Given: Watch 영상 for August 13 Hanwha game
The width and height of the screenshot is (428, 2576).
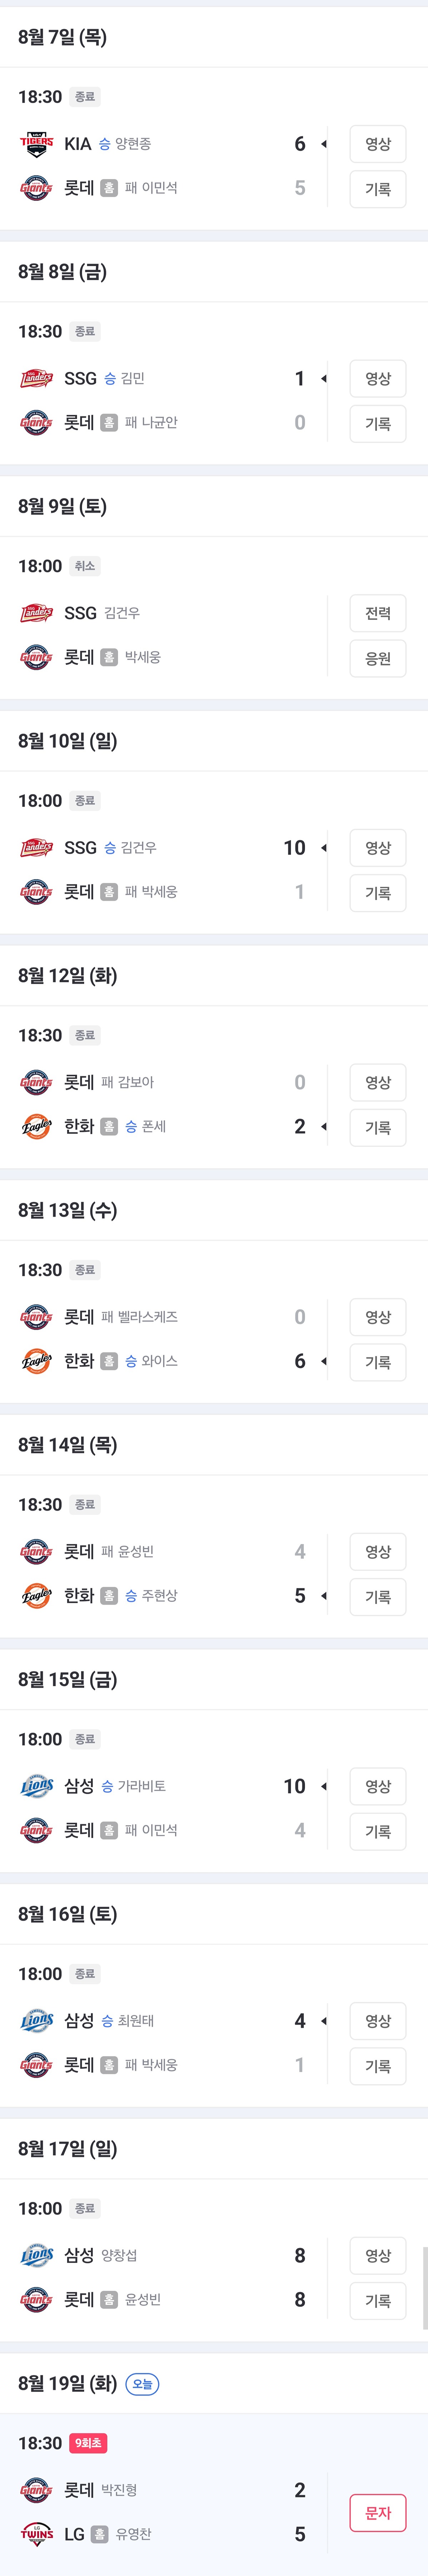Looking at the screenshot, I should tap(377, 1317).
